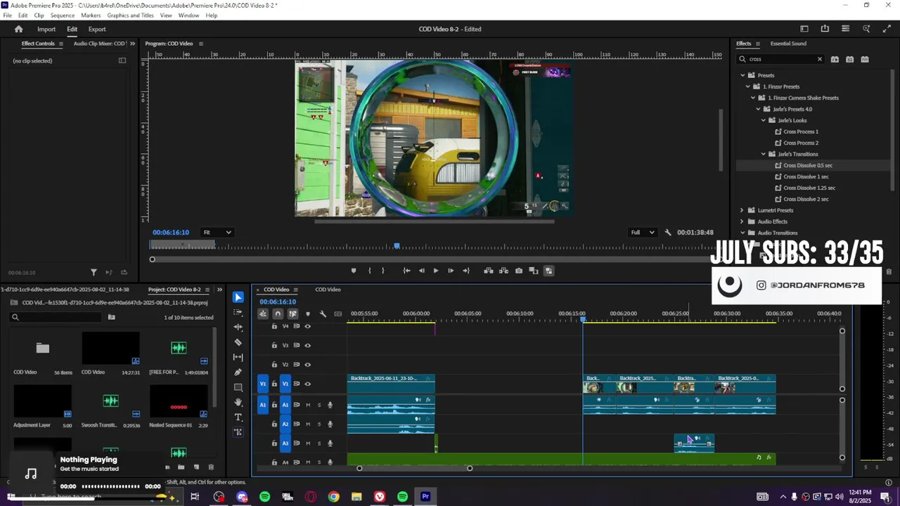Viewport: 900px width, 506px height.
Task: Select the Hand tool
Action: [x=238, y=402]
